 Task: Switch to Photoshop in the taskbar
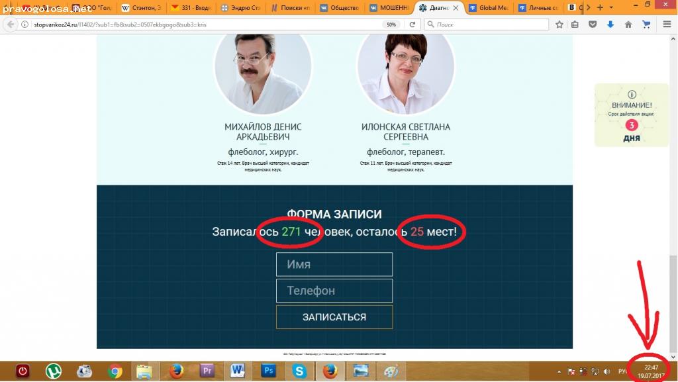[268, 371]
